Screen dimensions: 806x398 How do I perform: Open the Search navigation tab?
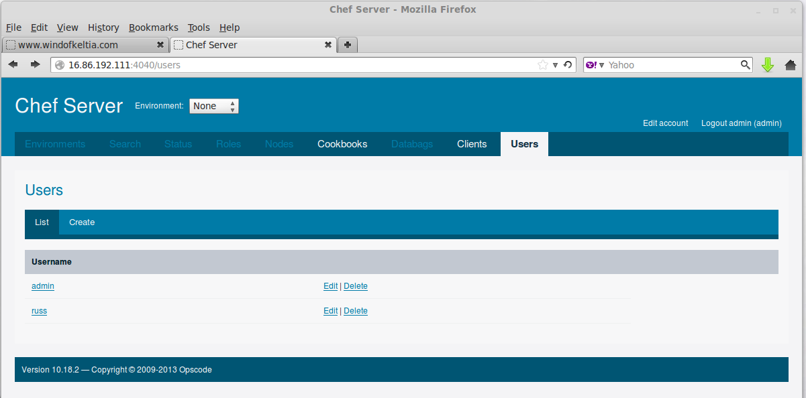pos(125,144)
